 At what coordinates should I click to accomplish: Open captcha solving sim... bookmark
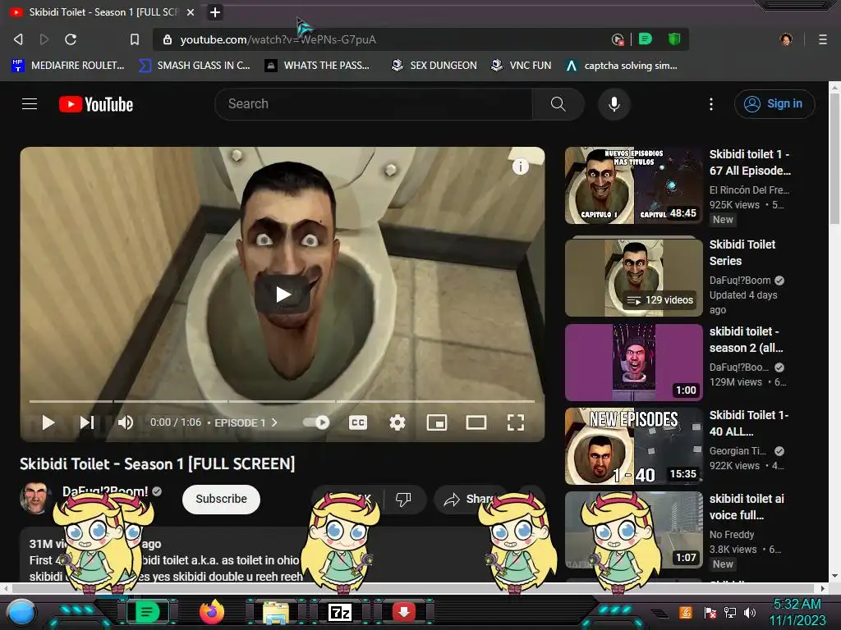pos(622,66)
